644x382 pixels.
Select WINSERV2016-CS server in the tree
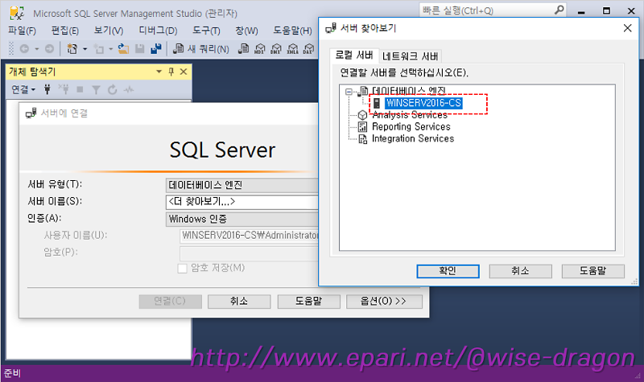[424, 103]
